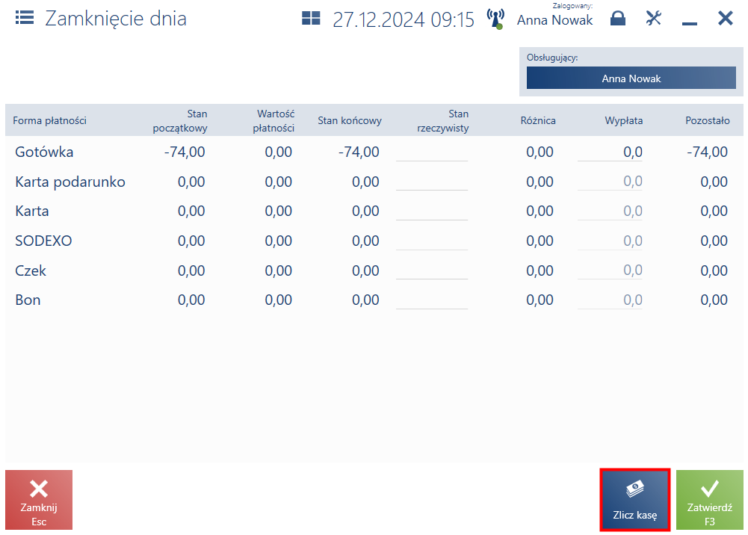Click Gotówka Różnica value 0,00
The image size is (748, 535).
(540, 152)
